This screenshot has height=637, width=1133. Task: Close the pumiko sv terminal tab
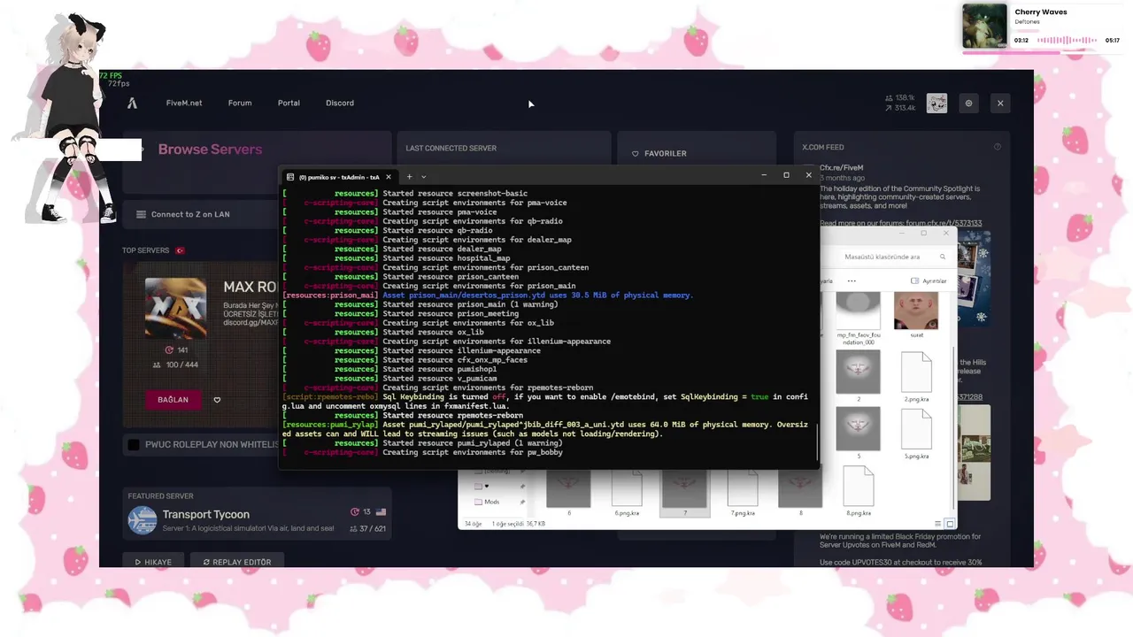(388, 177)
